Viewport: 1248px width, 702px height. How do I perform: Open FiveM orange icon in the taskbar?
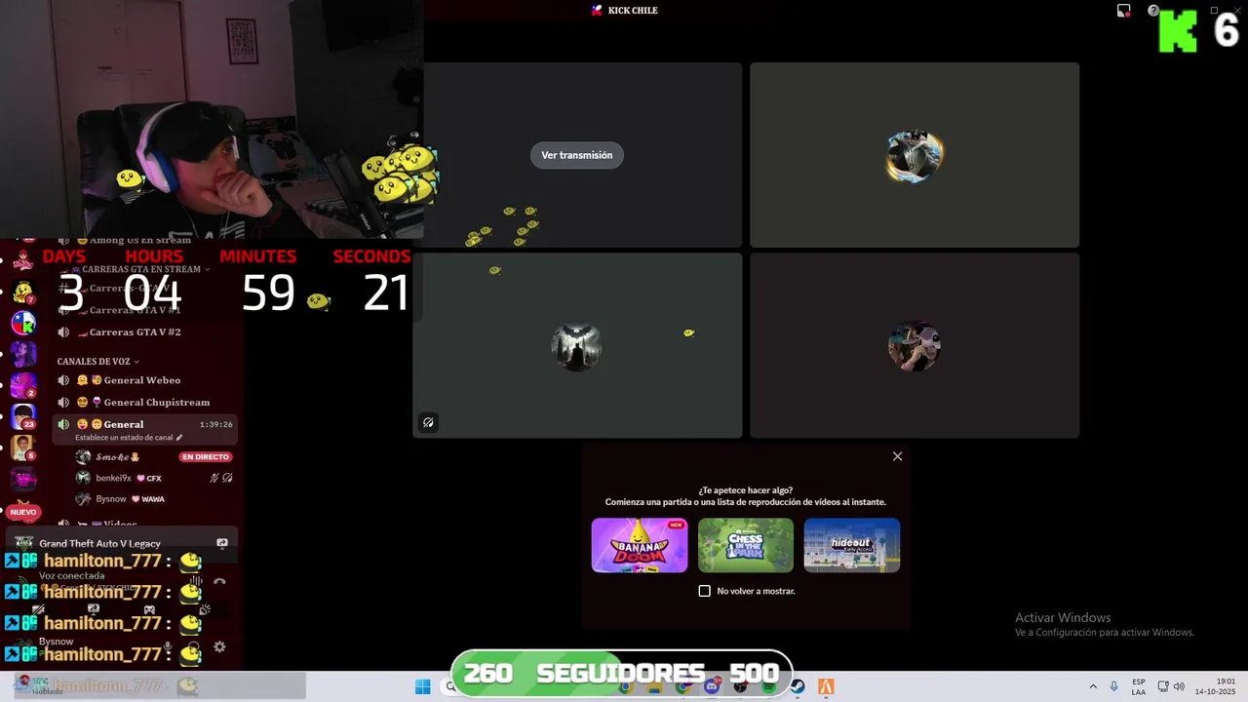pos(826,686)
